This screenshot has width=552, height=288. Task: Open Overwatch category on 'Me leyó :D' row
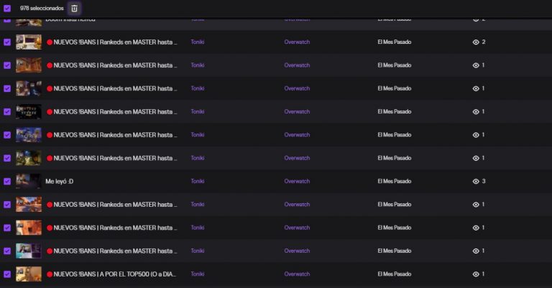297,182
